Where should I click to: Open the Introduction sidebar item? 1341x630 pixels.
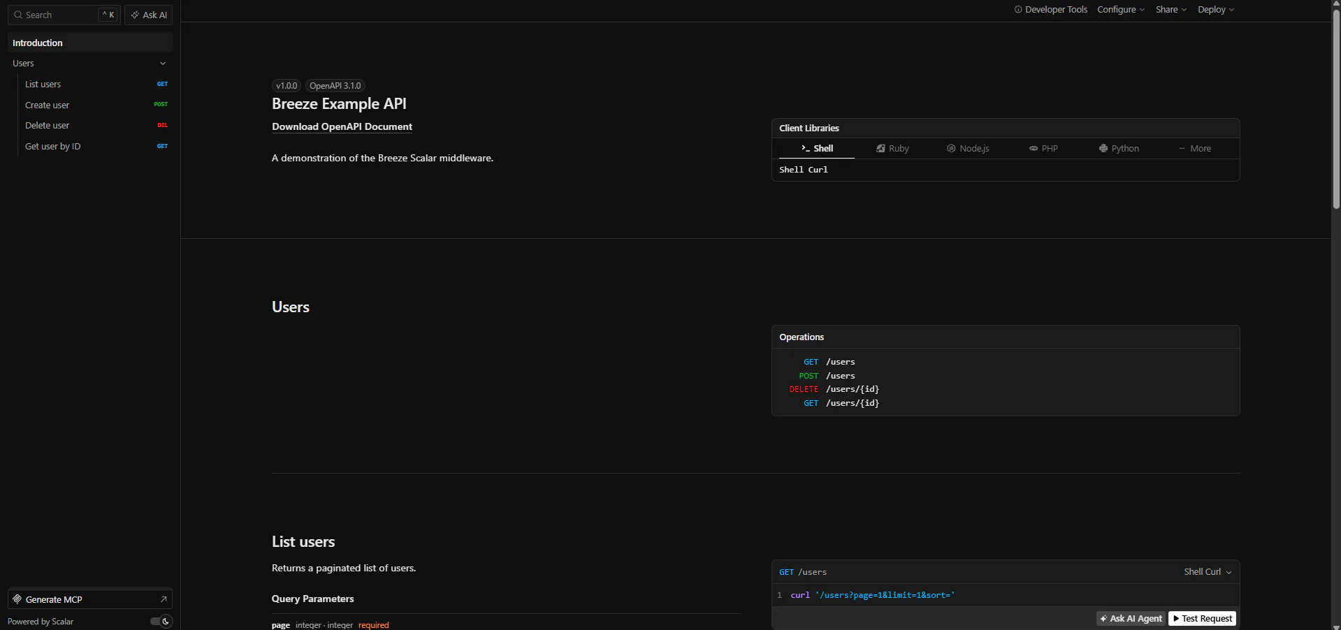(x=90, y=43)
